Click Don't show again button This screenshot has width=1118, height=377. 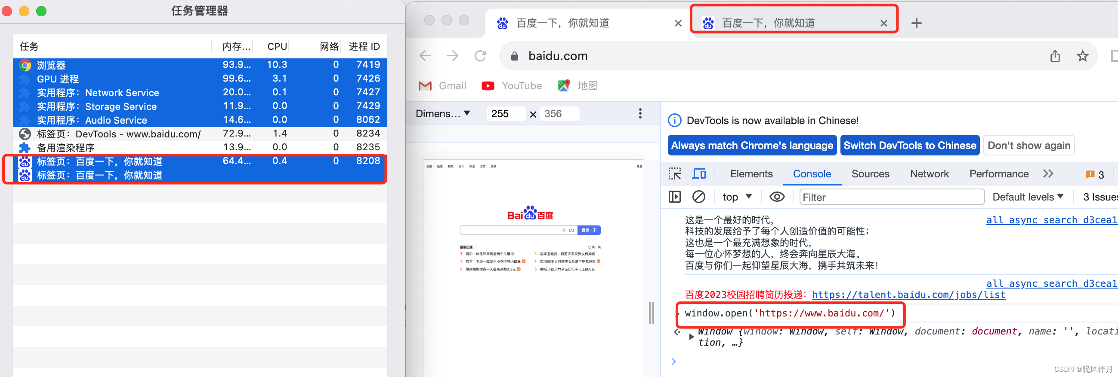click(1028, 146)
